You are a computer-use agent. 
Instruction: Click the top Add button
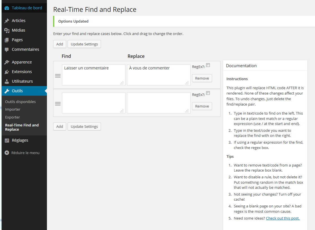[x=60, y=44]
